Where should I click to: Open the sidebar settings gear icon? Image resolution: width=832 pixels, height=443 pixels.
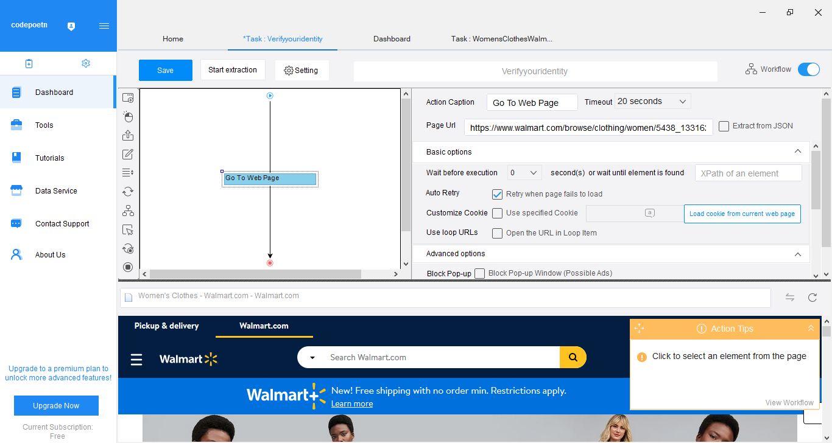[86, 63]
